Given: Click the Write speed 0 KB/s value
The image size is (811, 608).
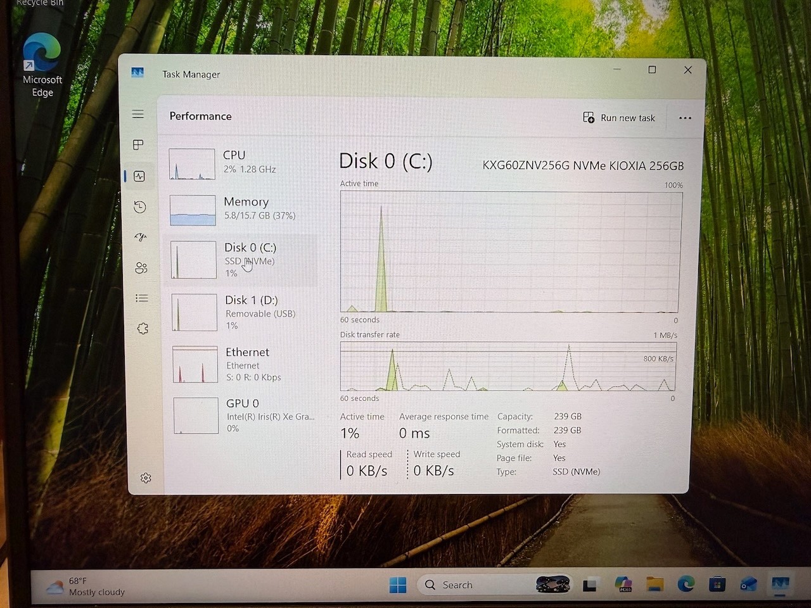Looking at the screenshot, I should pyautogui.click(x=433, y=471).
